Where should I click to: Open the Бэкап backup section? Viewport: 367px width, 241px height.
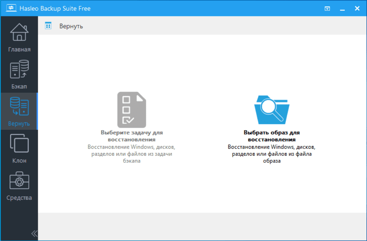pos(19,74)
